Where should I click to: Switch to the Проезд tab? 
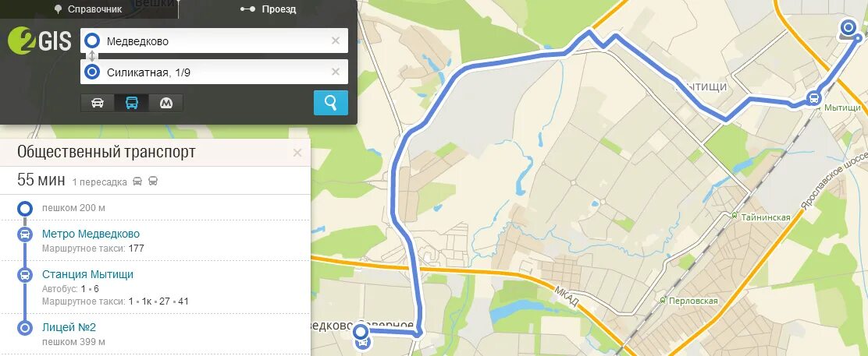(268, 9)
